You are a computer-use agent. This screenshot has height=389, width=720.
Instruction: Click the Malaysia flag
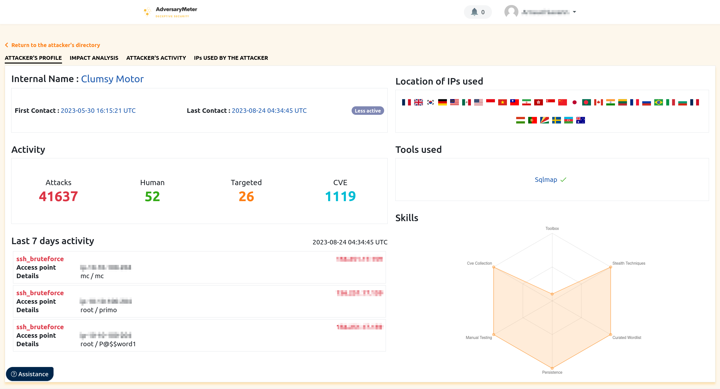click(x=454, y=102)
